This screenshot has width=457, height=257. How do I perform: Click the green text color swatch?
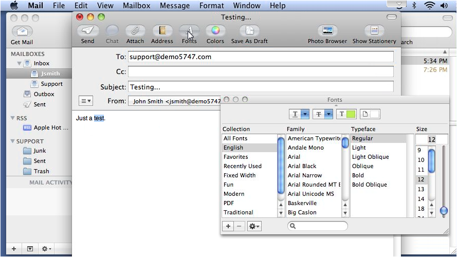tap(351, 114)
